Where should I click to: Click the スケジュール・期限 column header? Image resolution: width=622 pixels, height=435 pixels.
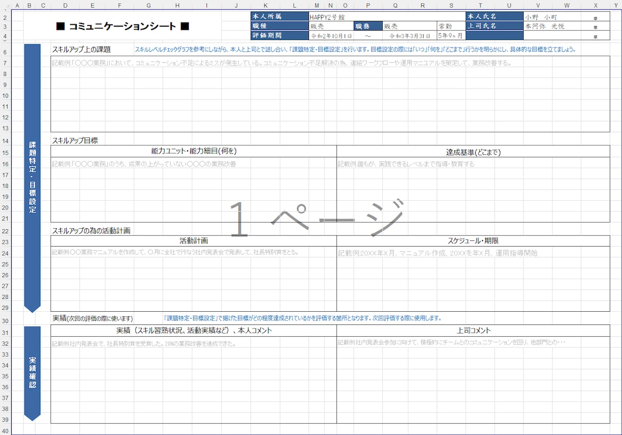pyautogui.click(x=473, y=241)
